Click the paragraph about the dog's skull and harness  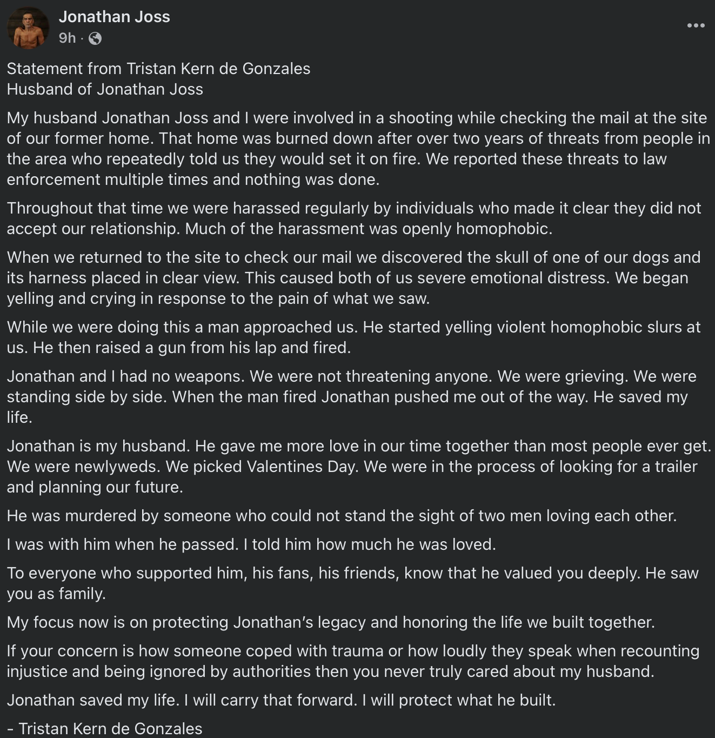click(354, 278)
